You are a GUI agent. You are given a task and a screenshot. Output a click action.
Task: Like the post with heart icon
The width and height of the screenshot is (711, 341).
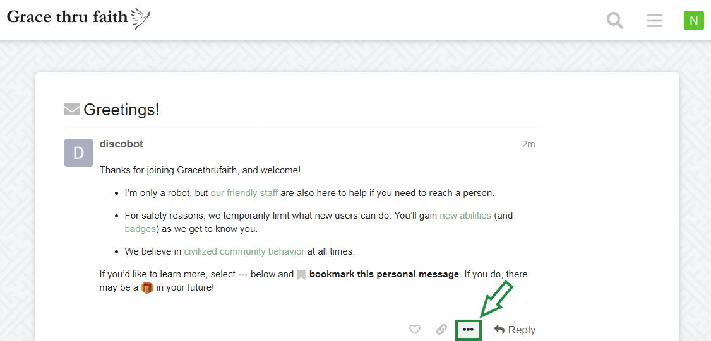pos(414,329)
